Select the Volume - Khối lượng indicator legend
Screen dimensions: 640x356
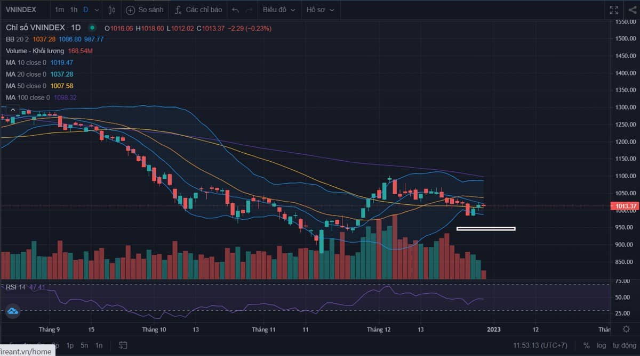[35, 51]
